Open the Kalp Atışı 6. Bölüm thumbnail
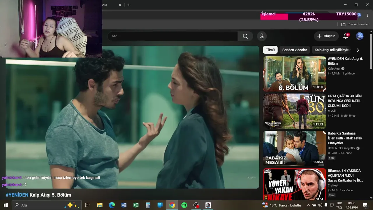This screenshot has height=210, width=373. 294,74
